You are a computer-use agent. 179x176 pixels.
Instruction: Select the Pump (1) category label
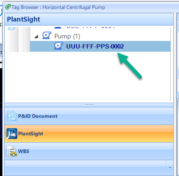coord(67,36)
